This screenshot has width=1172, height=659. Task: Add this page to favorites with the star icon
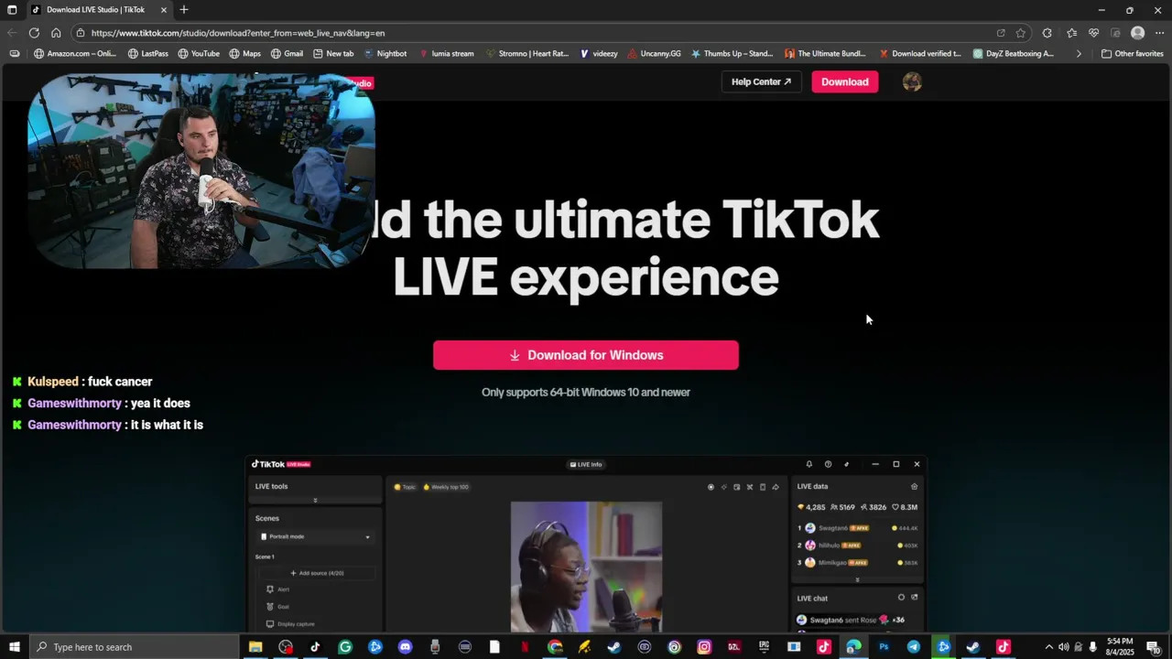point(1021,33)
